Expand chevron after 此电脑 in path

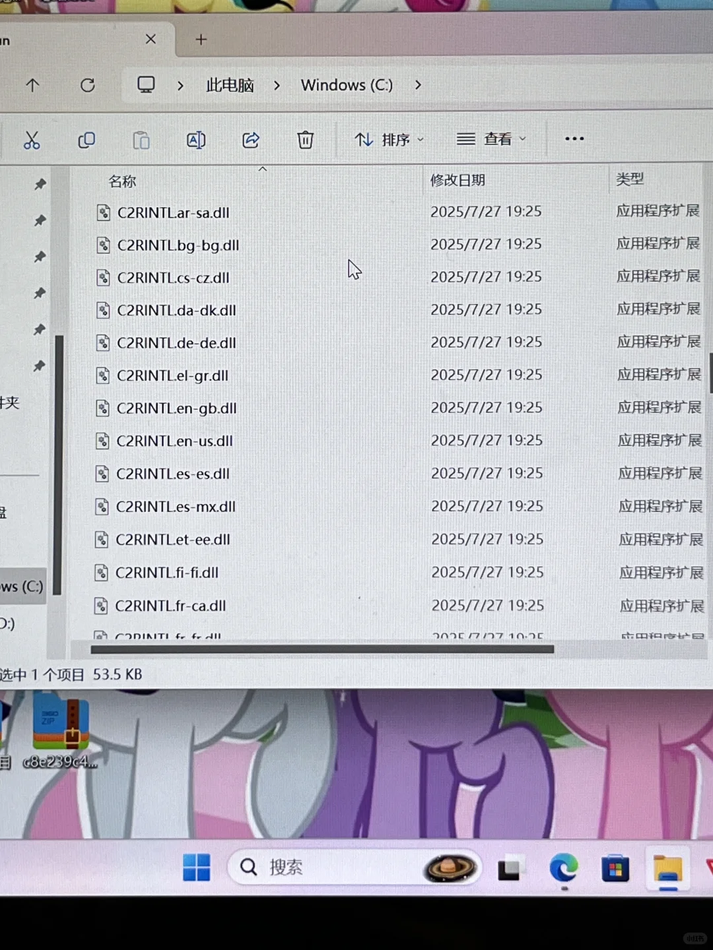[x=277, y=85]
